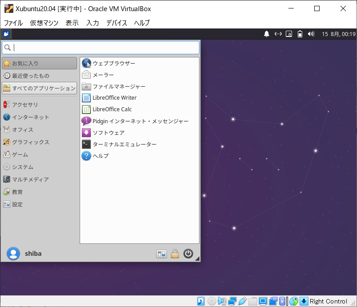Open the ソフトウェア application
The height and width of the screenshot is (307, 357).
107,132
